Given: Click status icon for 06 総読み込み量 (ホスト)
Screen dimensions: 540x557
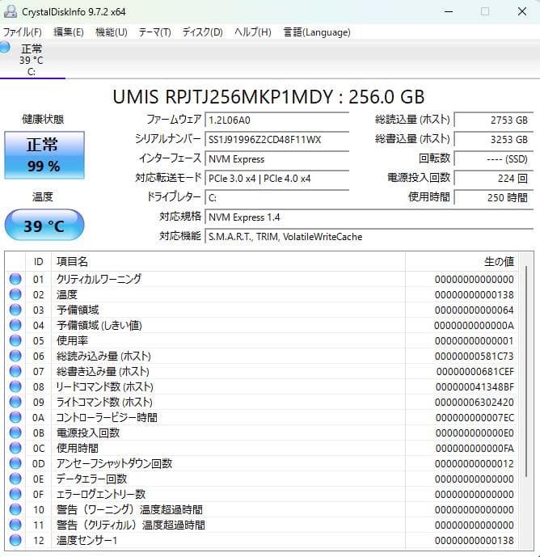Looking at the screenshot, I should click(x=15, y=356).
